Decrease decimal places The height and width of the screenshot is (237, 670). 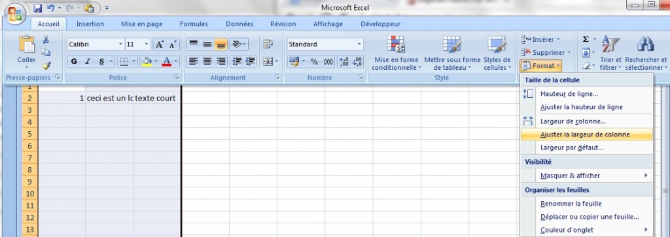pos(358,61)
